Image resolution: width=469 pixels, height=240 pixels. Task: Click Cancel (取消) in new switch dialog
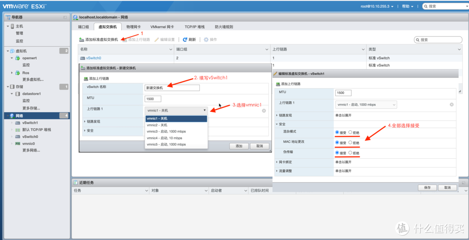(x=260, y=146)
